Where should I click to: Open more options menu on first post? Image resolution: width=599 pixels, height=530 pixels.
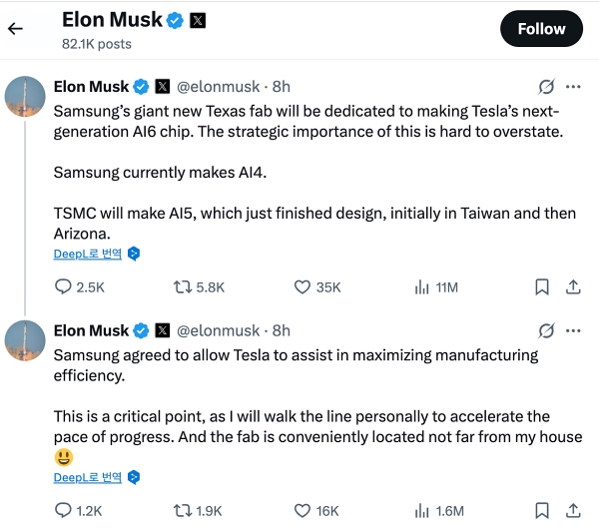(573, 87)
